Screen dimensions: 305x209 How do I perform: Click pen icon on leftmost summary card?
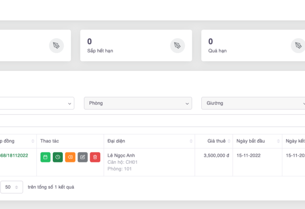coord(56,45)
